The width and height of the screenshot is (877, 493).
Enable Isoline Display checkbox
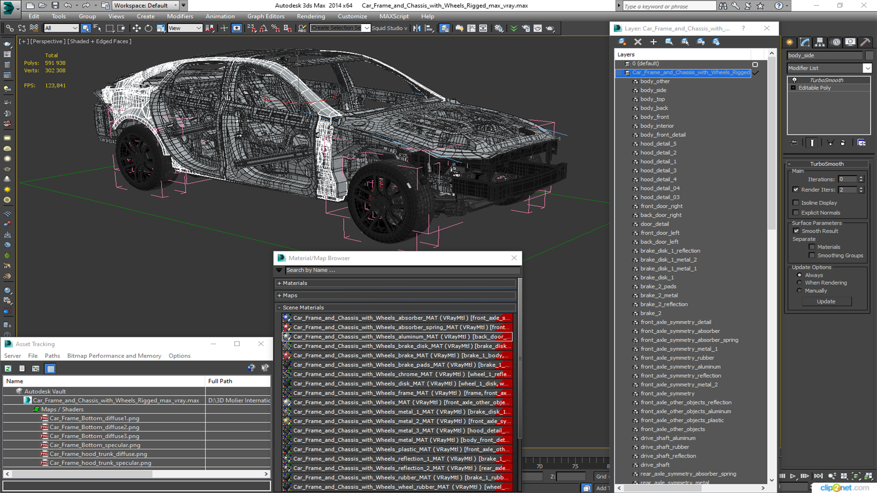pyautogui.click(x=796, y=203)
